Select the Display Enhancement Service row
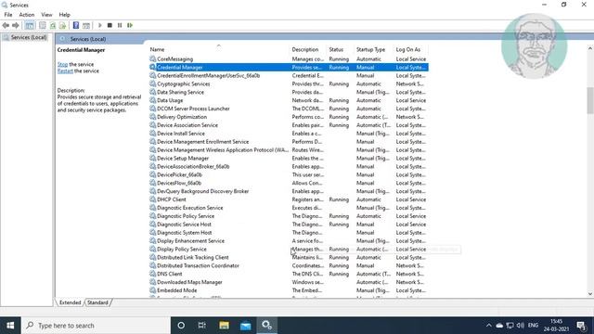The width and height of the screenshot is (594, 334). (x=289, y=240)
